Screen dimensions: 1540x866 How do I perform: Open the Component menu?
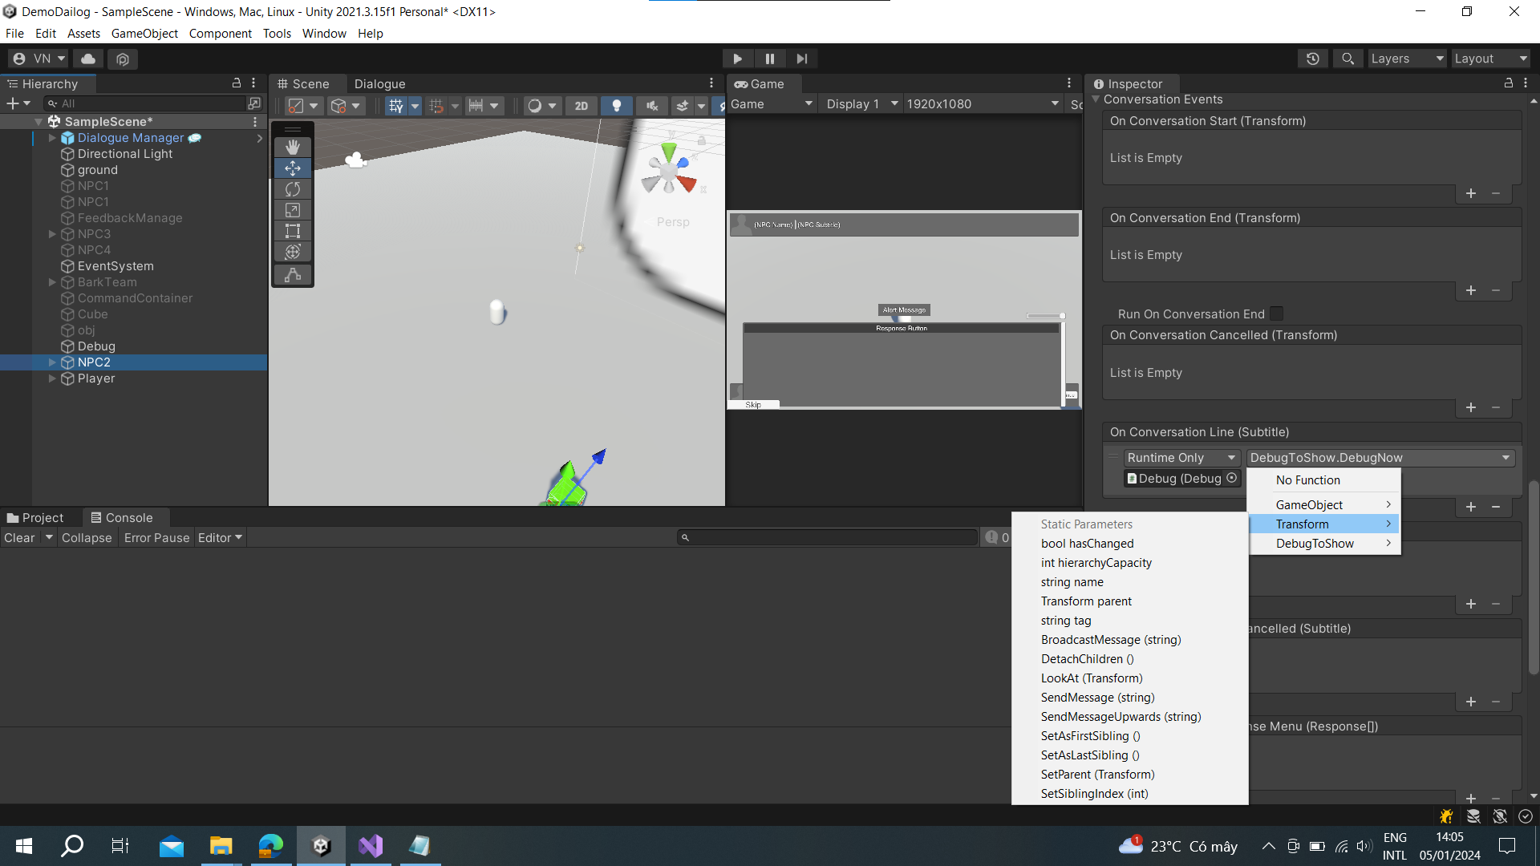point(220,34)
